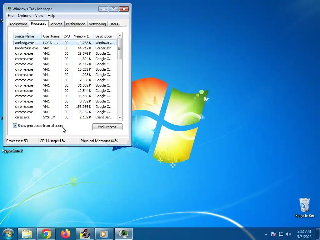Open the HyperCam taskbar icon
320x240 pixels.
coord(85,234)
